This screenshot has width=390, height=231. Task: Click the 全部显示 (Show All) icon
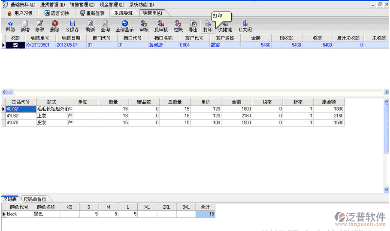(x=124, y=26)
